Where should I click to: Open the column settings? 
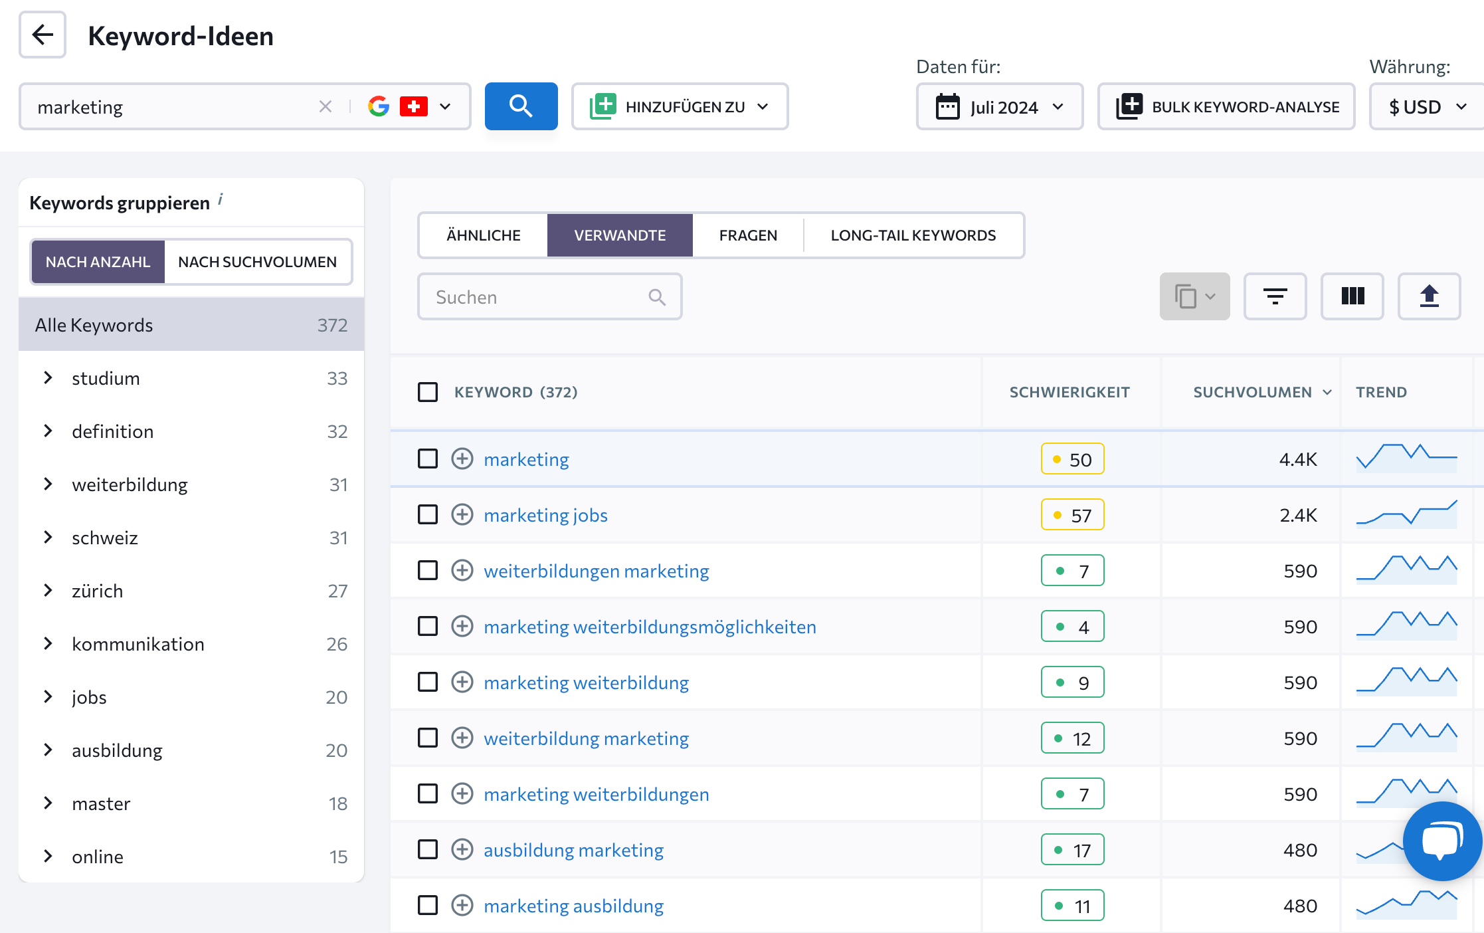pyautogui.click(x=1352, y=296)
